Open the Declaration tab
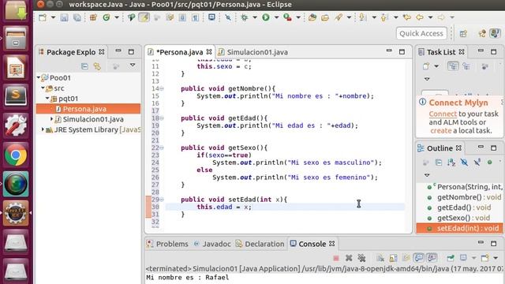 click(260, 244)
